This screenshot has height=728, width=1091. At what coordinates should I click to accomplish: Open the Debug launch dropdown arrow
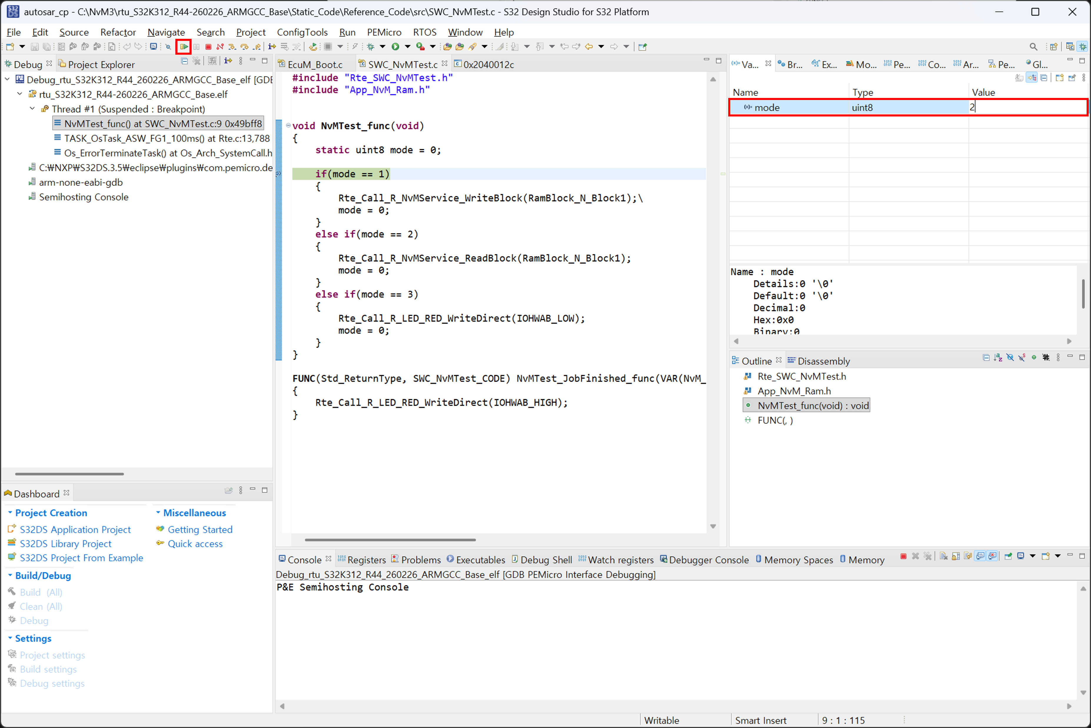click(x=383, y=46)
